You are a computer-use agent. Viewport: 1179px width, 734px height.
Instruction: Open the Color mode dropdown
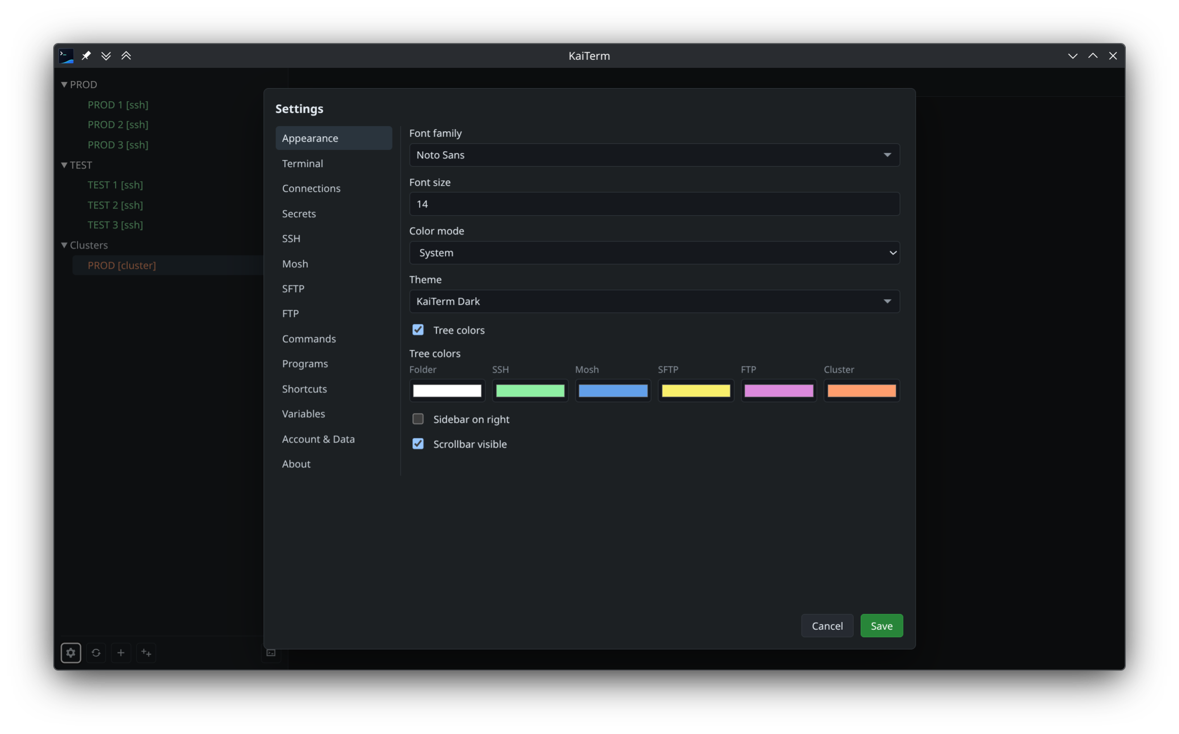[654, 253]
